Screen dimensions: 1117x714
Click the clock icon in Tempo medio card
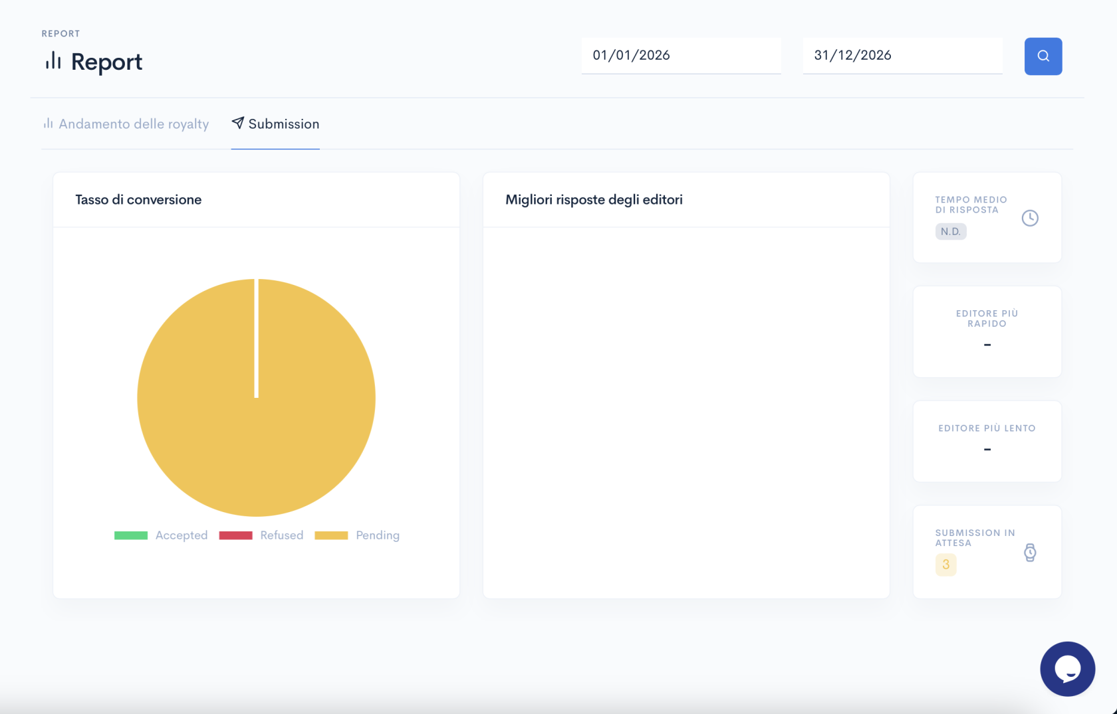1029,218
